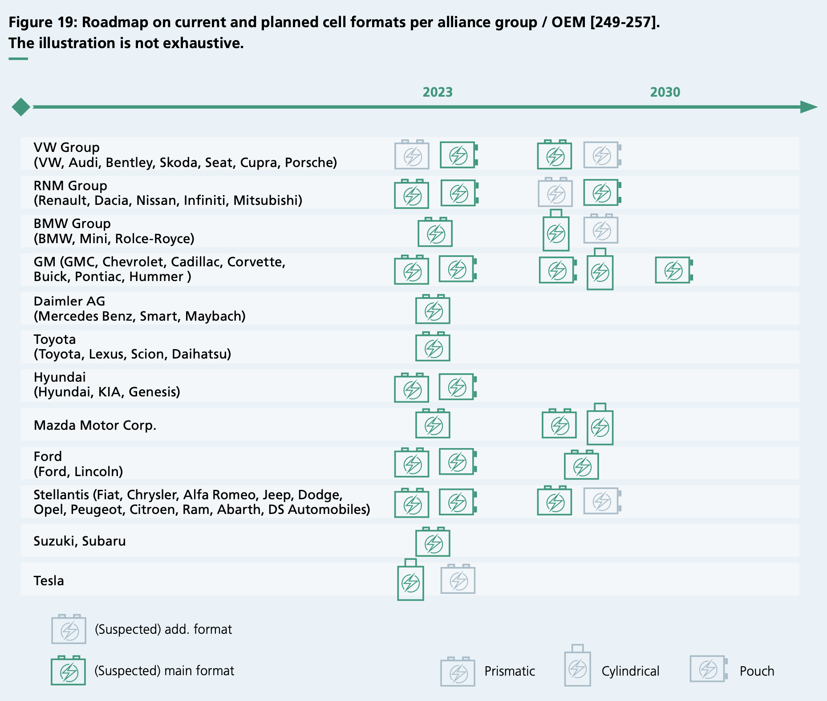
Task: Click Tesla's gray prismatic cell icon
Action: pyautogui.click(x=458, y=580)
